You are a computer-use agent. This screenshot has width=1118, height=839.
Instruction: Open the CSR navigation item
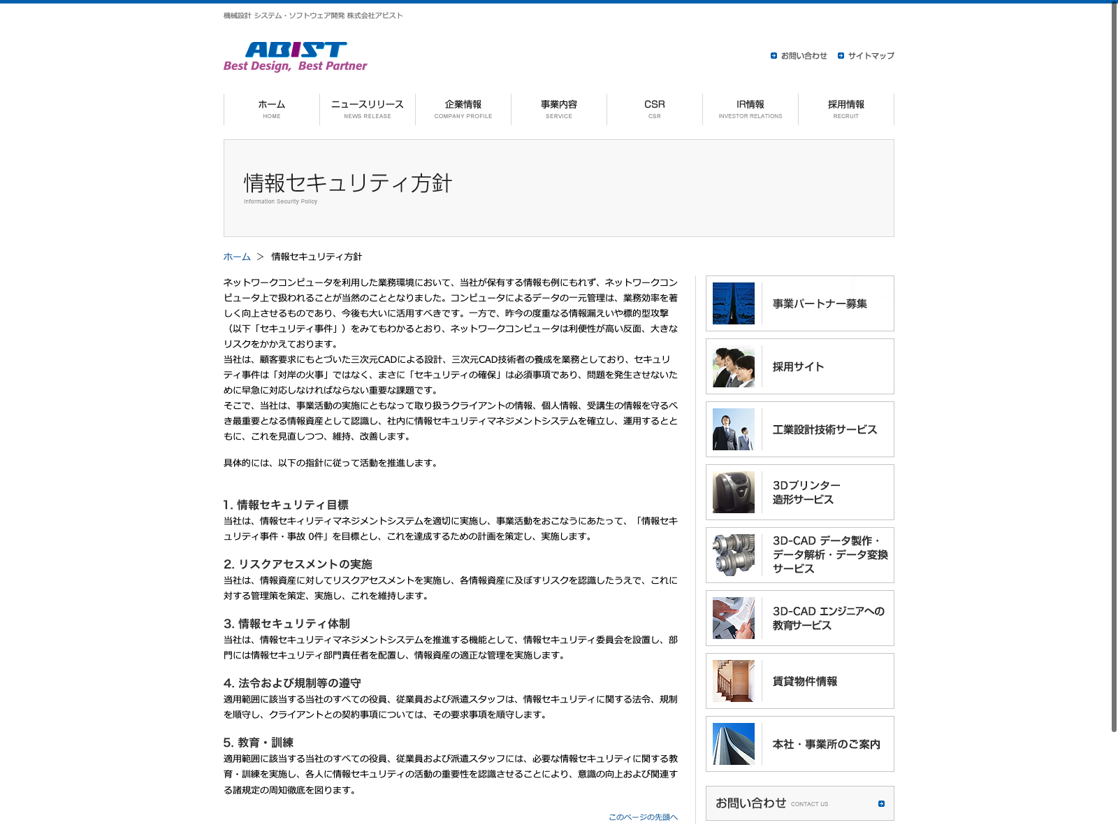tap(655, 109)
